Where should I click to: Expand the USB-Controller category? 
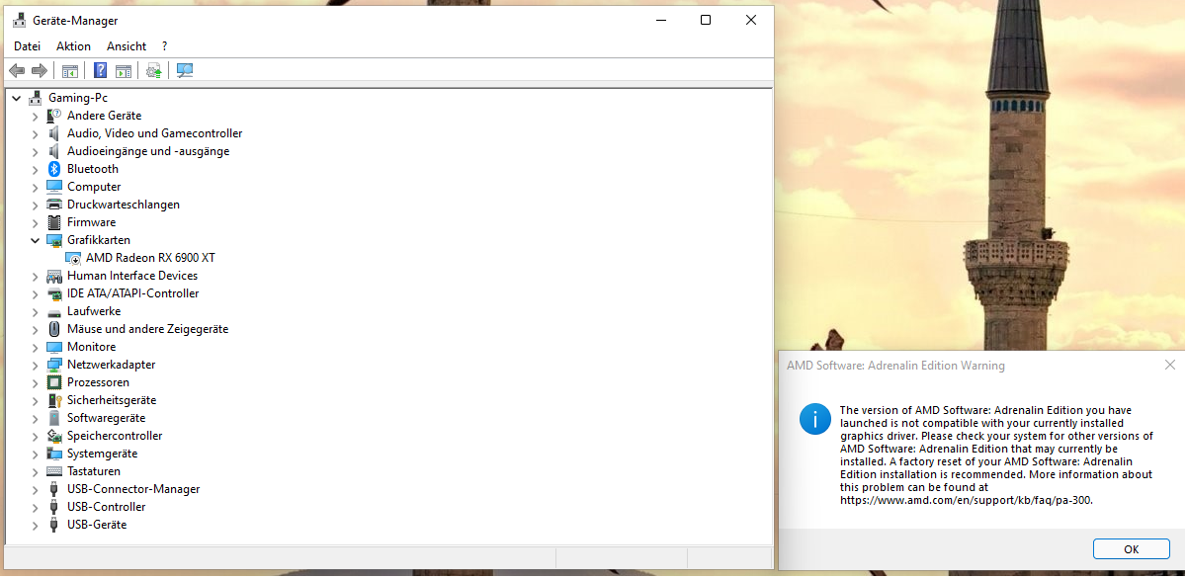(x=35, y=506)
